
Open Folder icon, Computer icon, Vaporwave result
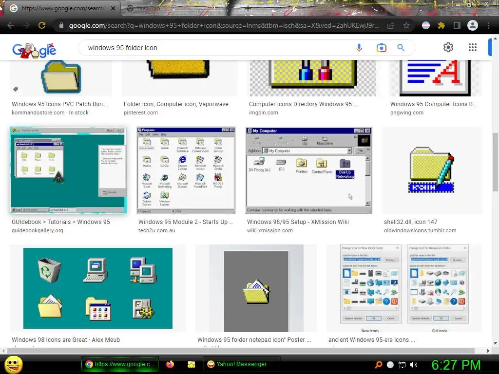176,104
